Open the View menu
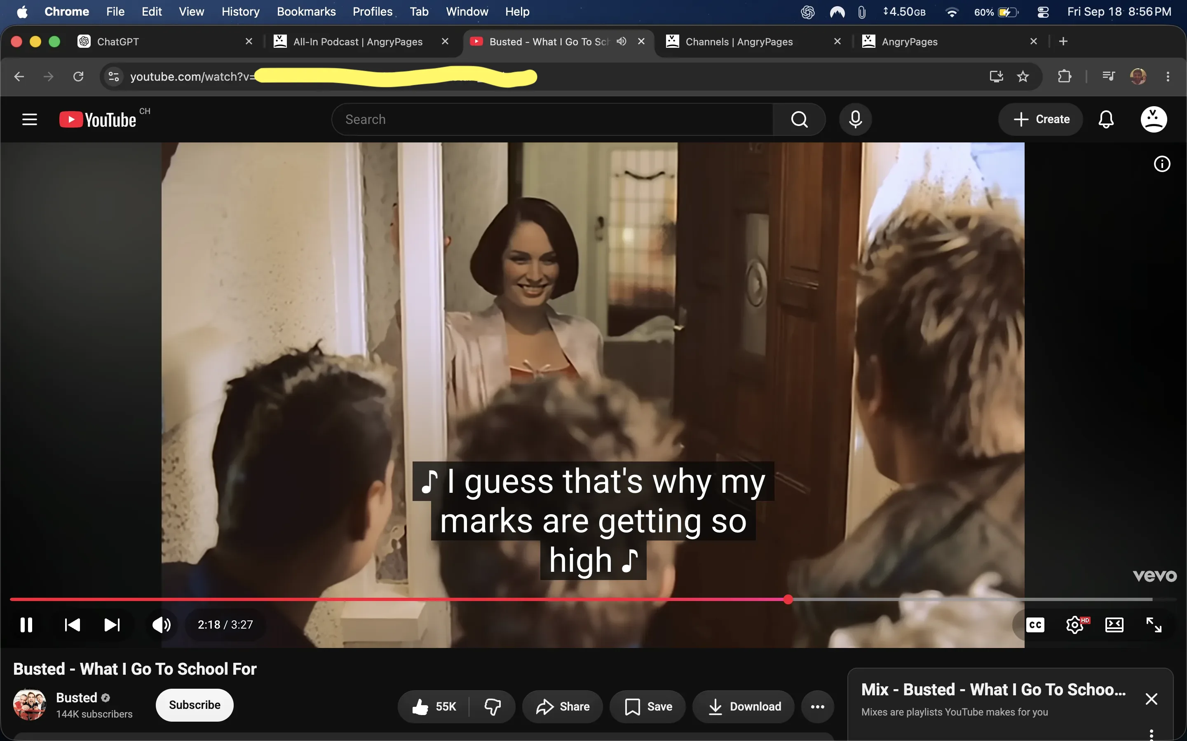 [191, 12]
